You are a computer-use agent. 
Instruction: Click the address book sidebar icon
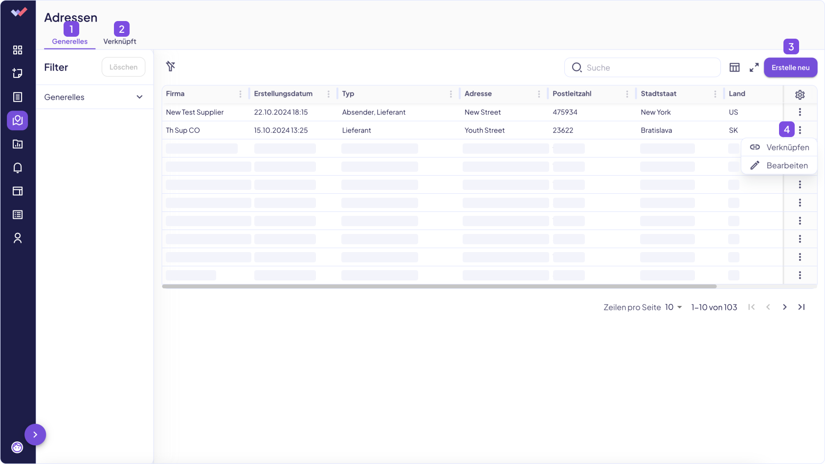point(18,120)
